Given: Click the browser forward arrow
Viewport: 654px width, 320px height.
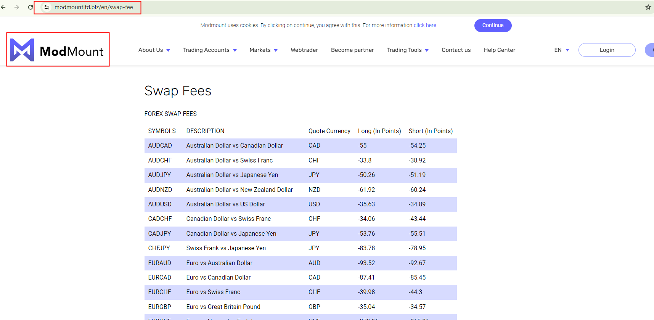Looking at the screenshot, I should [x=17, y=7].
